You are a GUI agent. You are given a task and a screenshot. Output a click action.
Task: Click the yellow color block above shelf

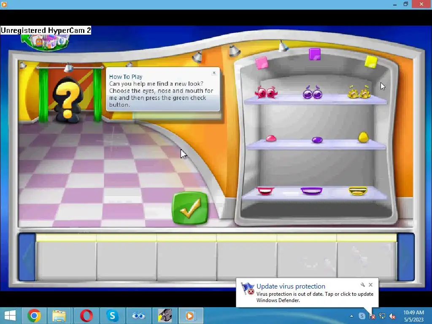[371, 62]
